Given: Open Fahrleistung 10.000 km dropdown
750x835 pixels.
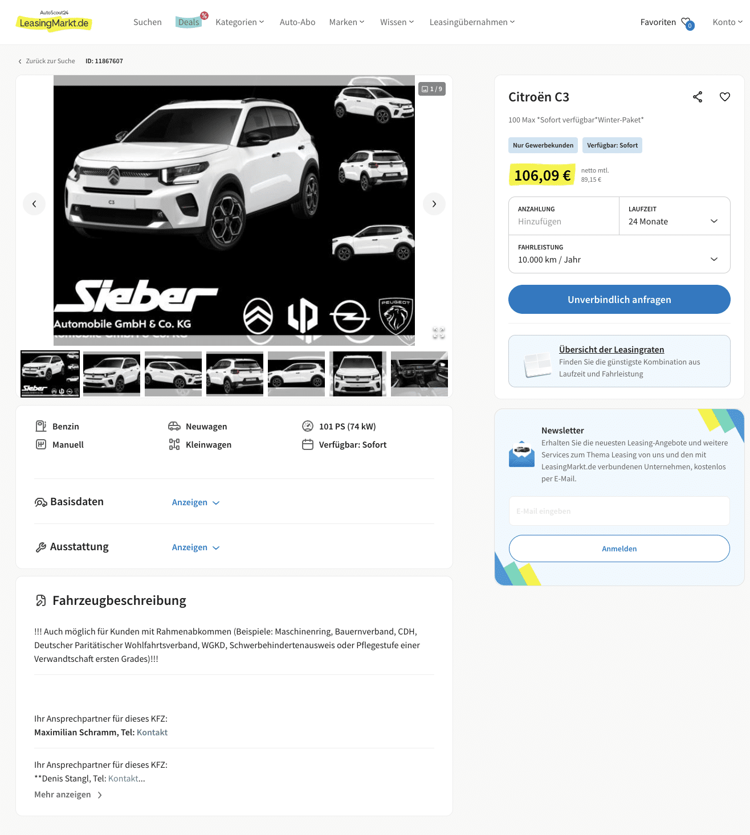Looking at the screenshot, I should click(619, 254).
